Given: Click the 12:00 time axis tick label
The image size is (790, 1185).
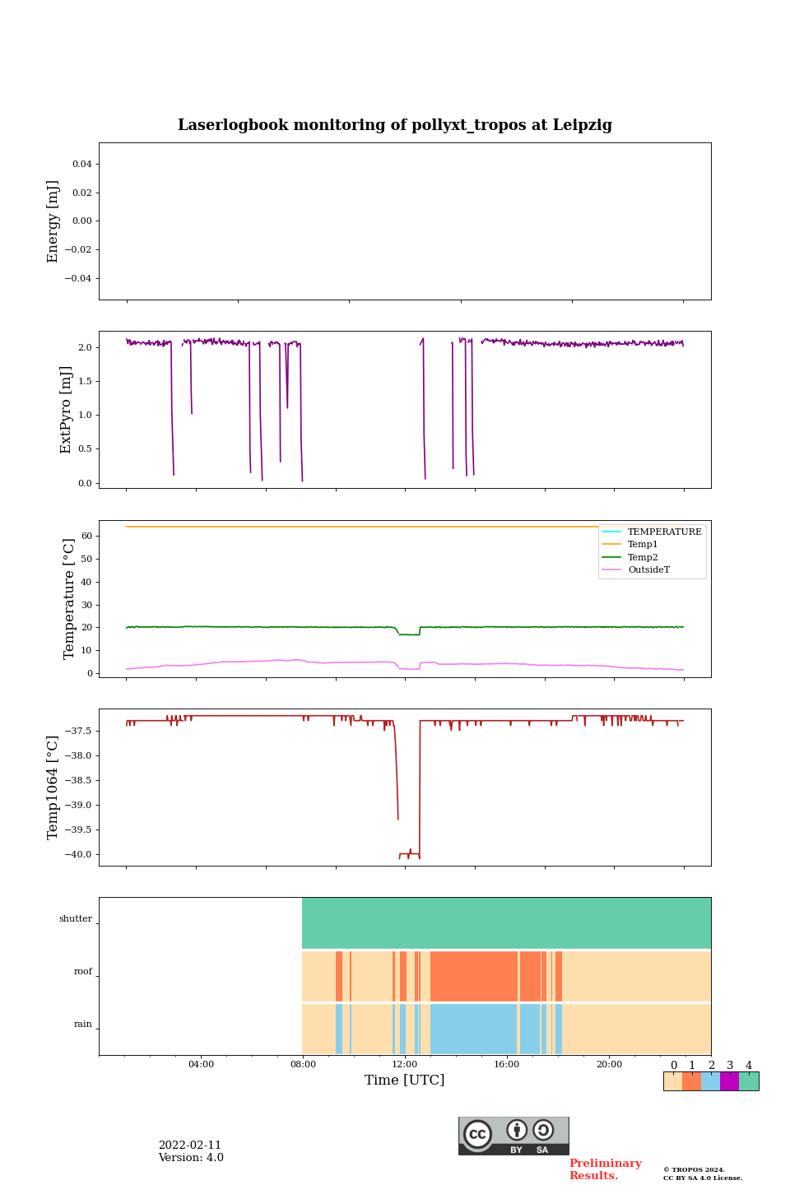Looking at the screenshot, I should coord(405,1064).
